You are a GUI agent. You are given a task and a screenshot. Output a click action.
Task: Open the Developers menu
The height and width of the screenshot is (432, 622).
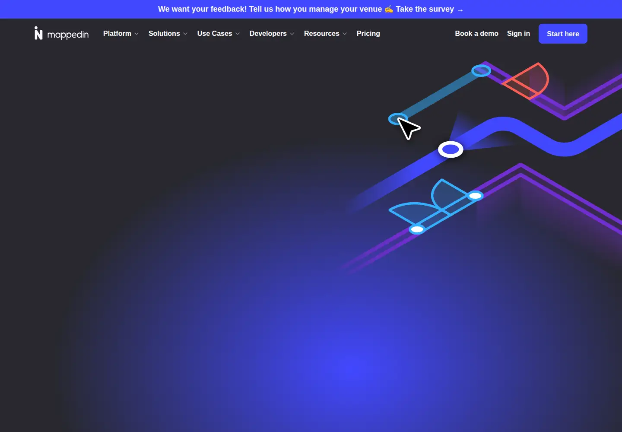click(272, 34)
